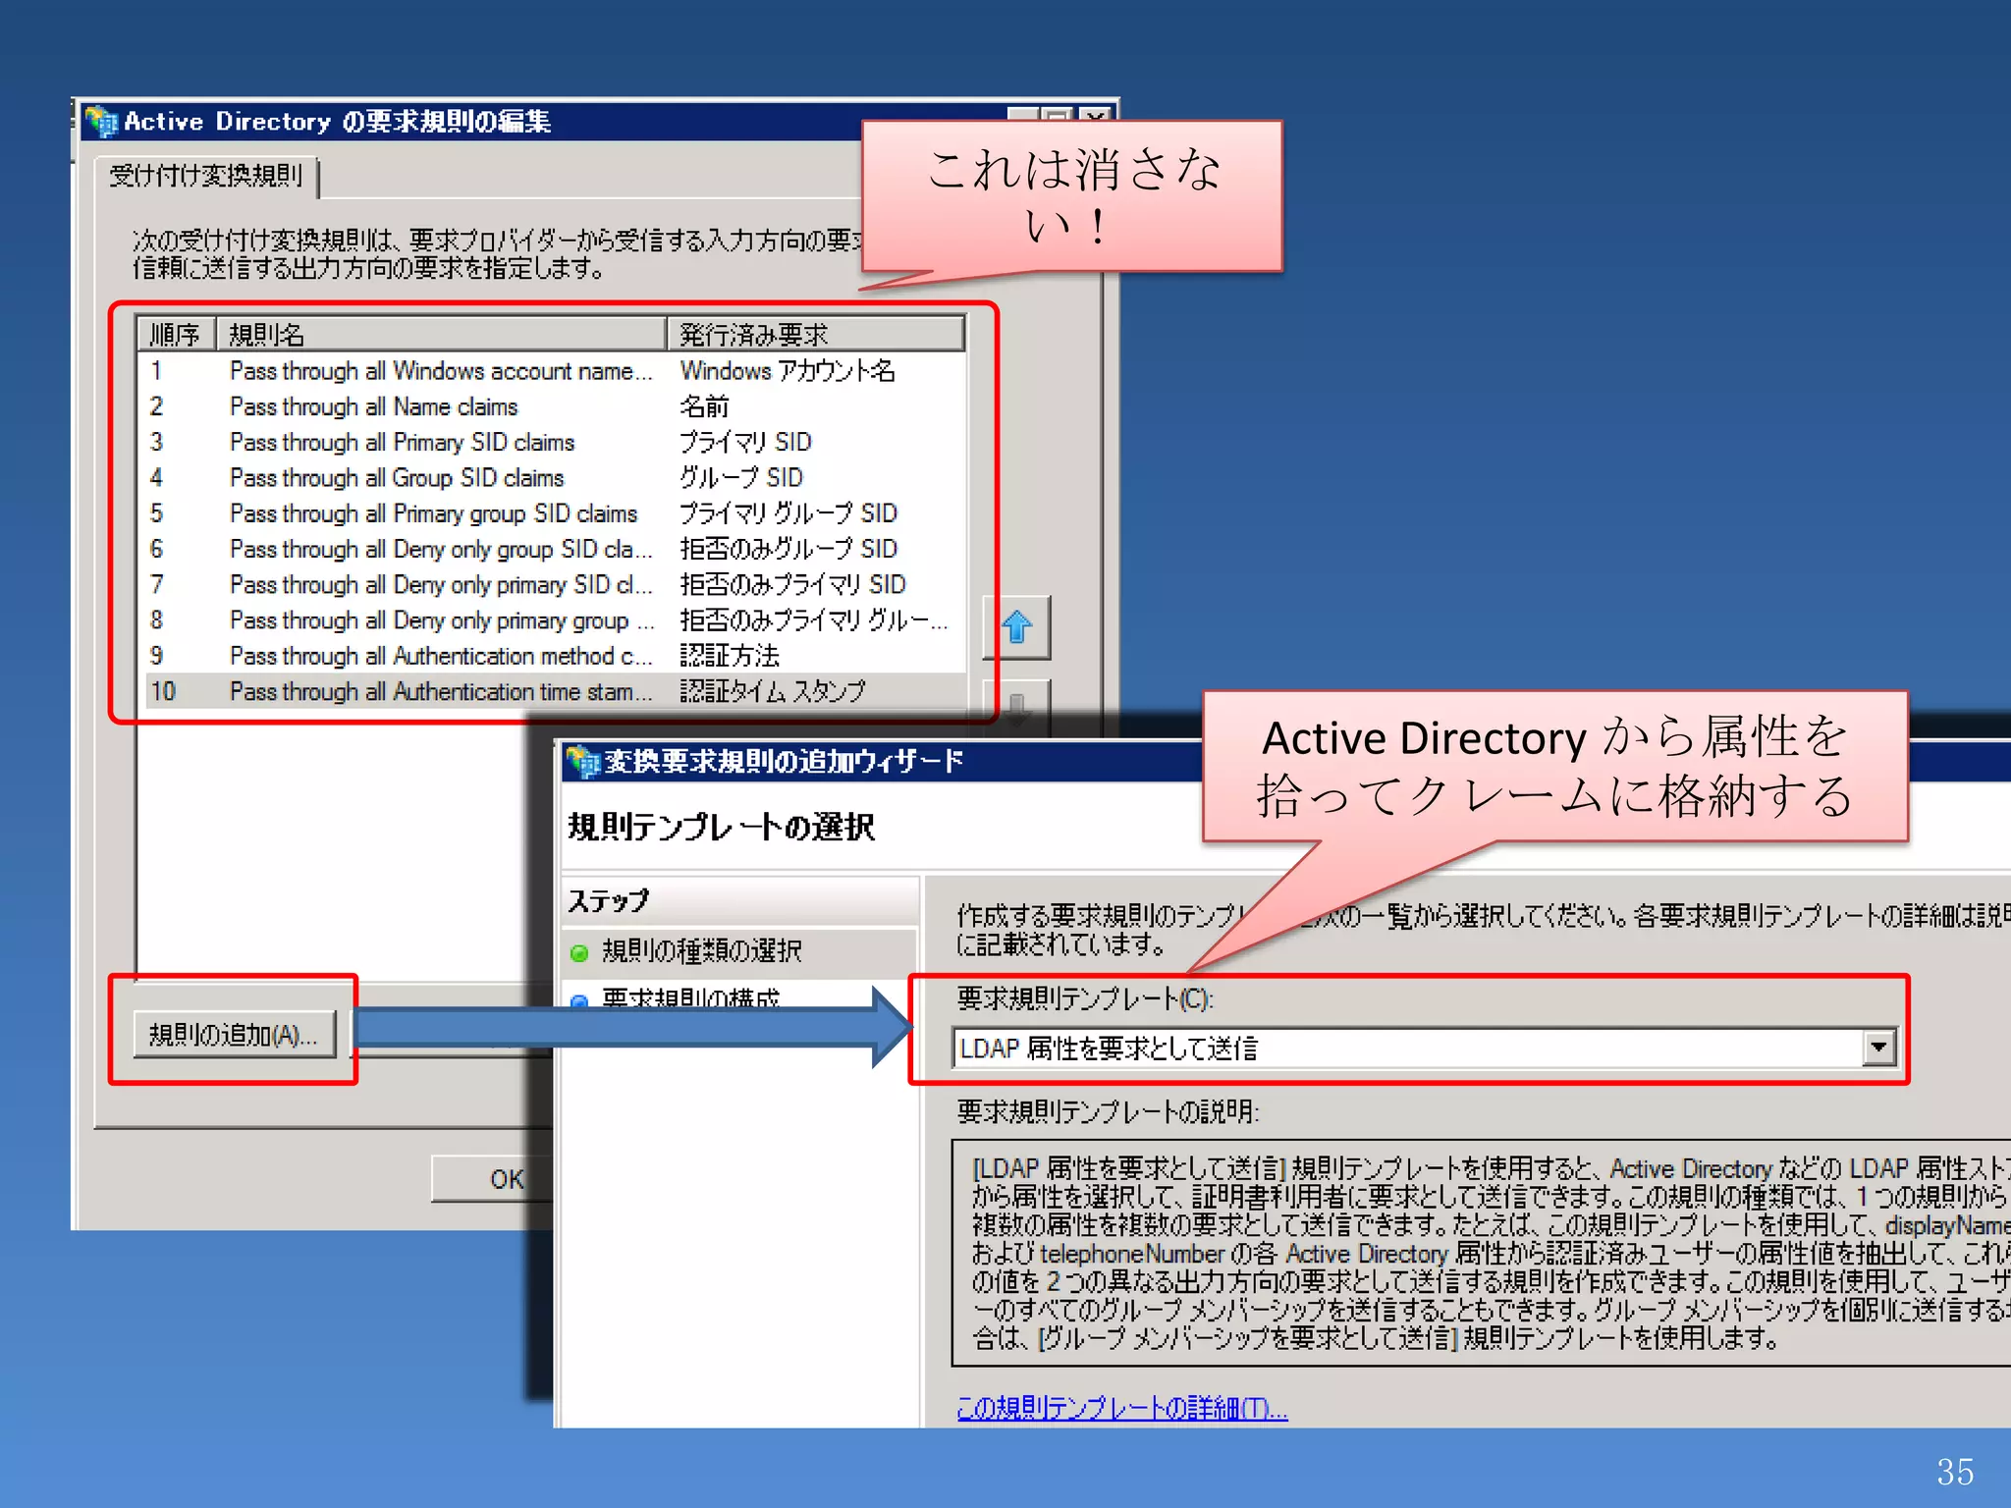Click the move rule up arrow button

tap(1016, 626)
